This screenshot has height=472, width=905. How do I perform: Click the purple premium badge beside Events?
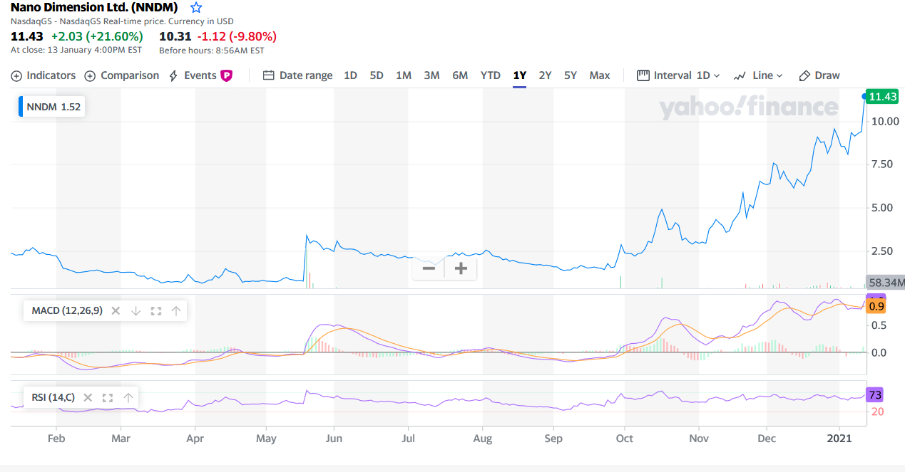(x=226, y=75)
